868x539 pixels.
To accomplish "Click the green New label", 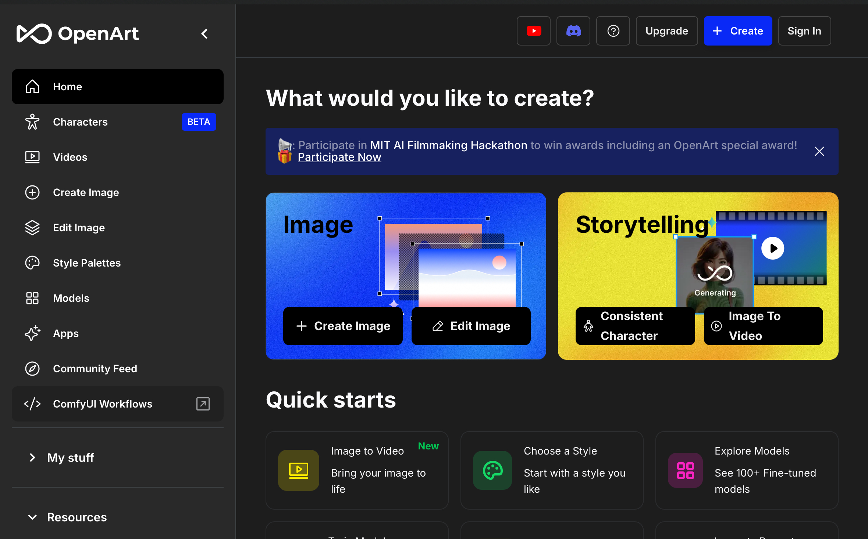I will click(428, 446).
